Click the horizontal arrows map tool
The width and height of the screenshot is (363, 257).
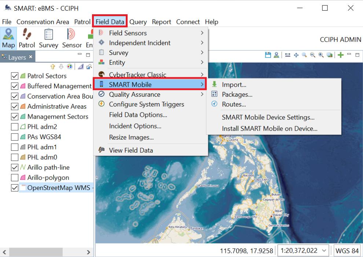click(x=287, y=55)
